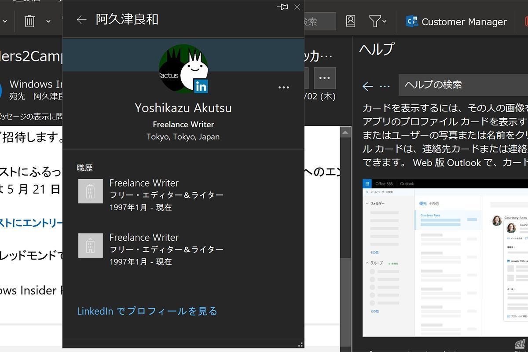Click the 職歴 section heading

point(85,168)
